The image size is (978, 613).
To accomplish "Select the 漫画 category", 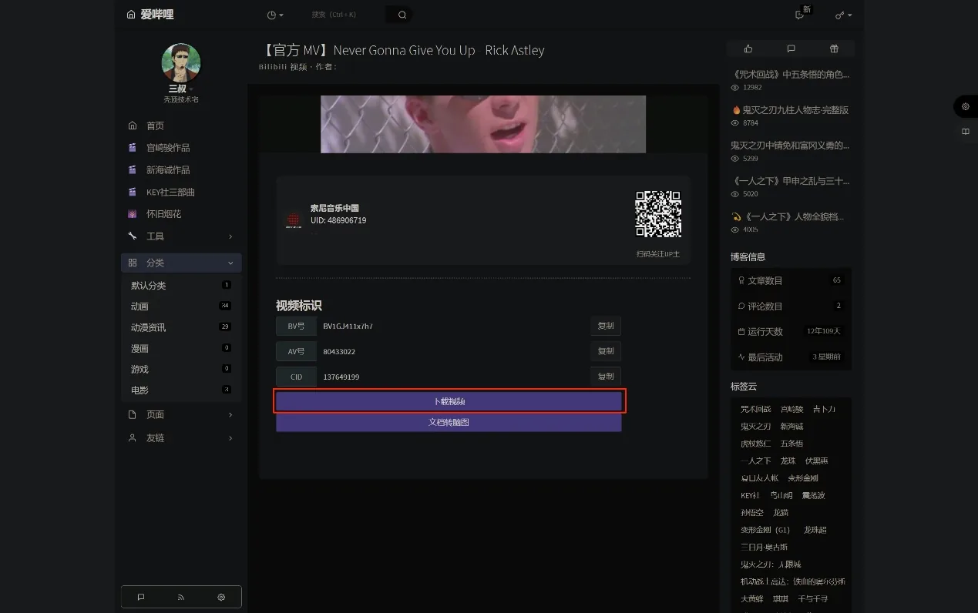I will 181,348.
